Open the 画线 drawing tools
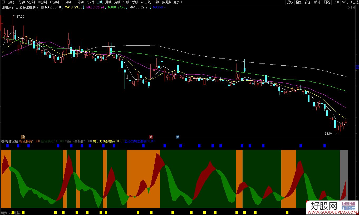The height and width of the screenshot is (215, 359). point(327,2)
